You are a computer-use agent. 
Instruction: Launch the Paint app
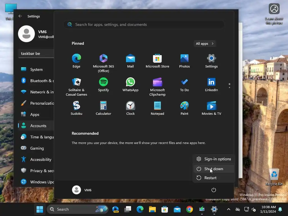[x=184, y=108]
